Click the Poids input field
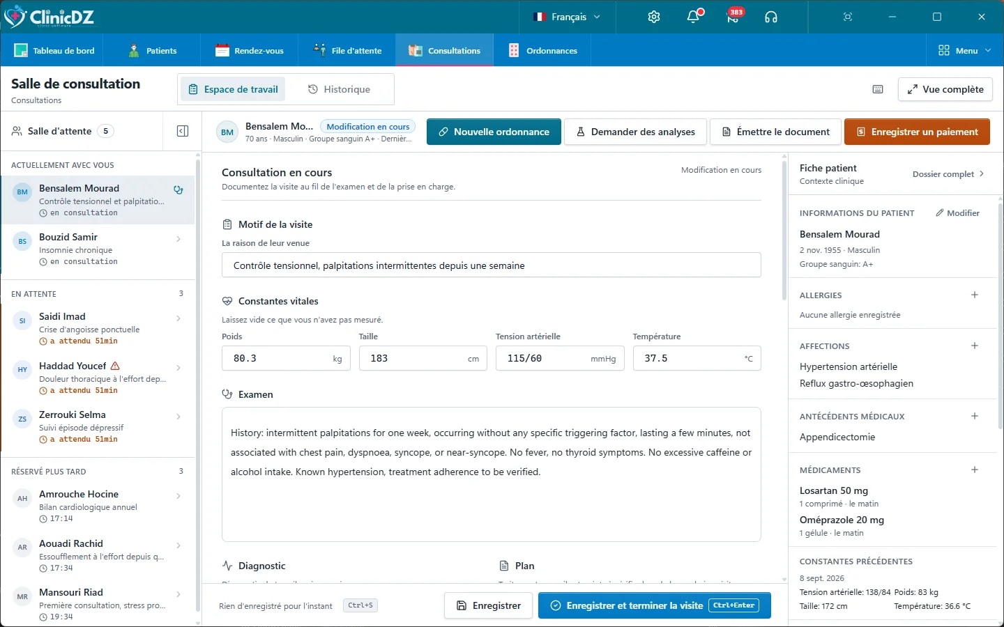The height and width of the screenshot is (627, 1004). click(286, 358)
